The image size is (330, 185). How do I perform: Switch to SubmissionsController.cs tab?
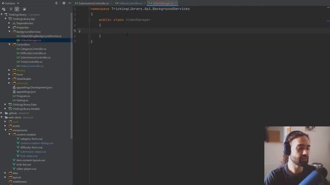pos(92,4)
